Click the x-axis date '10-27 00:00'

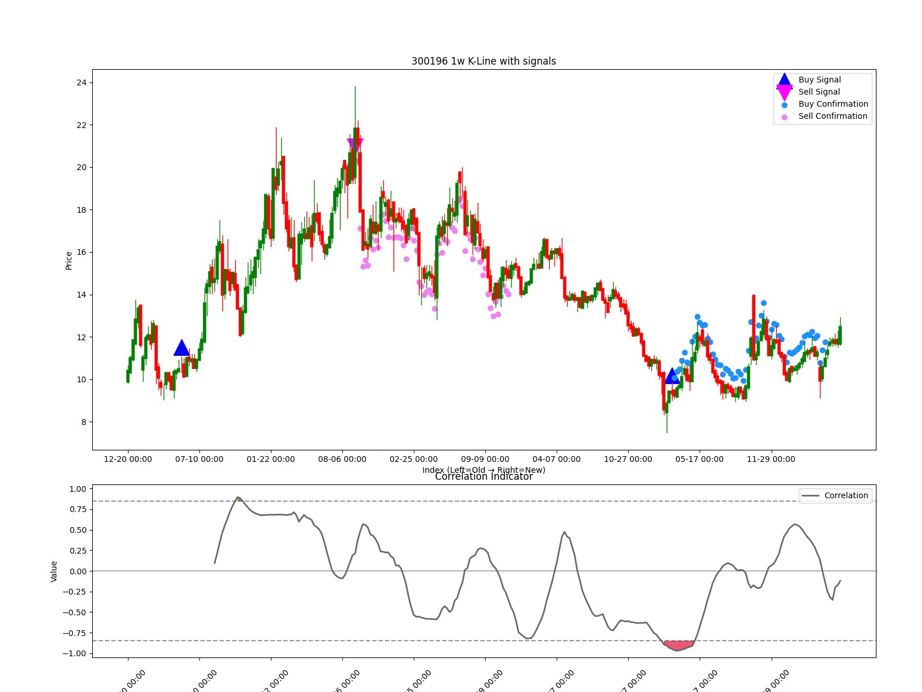[628, 459]
